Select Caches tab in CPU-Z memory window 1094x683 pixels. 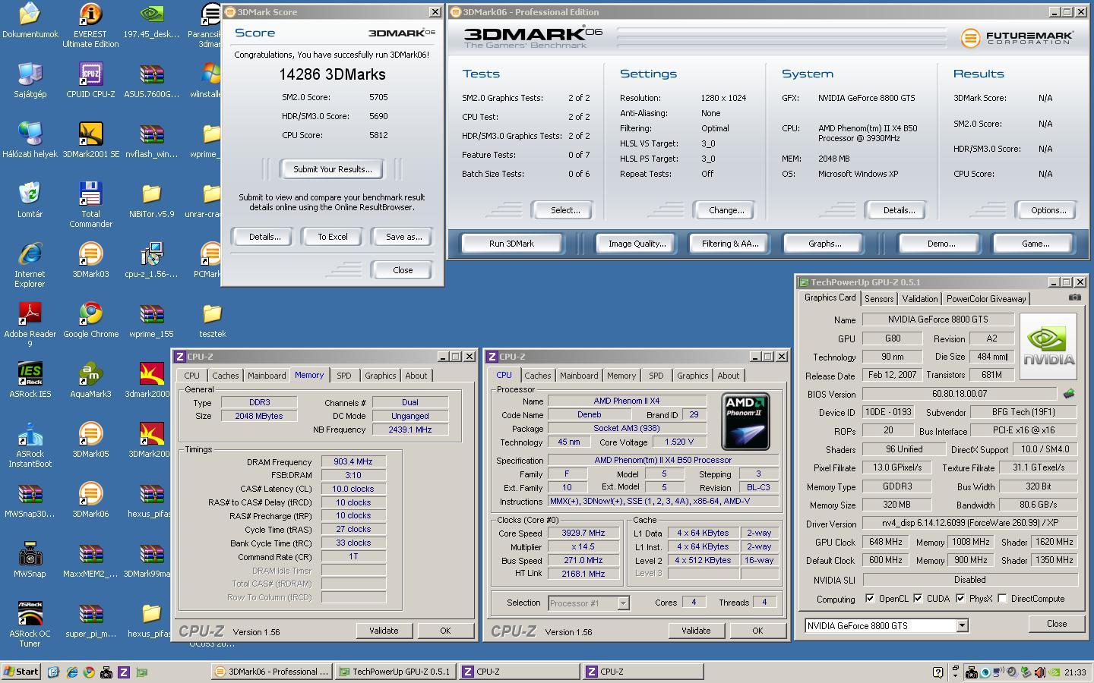coord(225,376)
